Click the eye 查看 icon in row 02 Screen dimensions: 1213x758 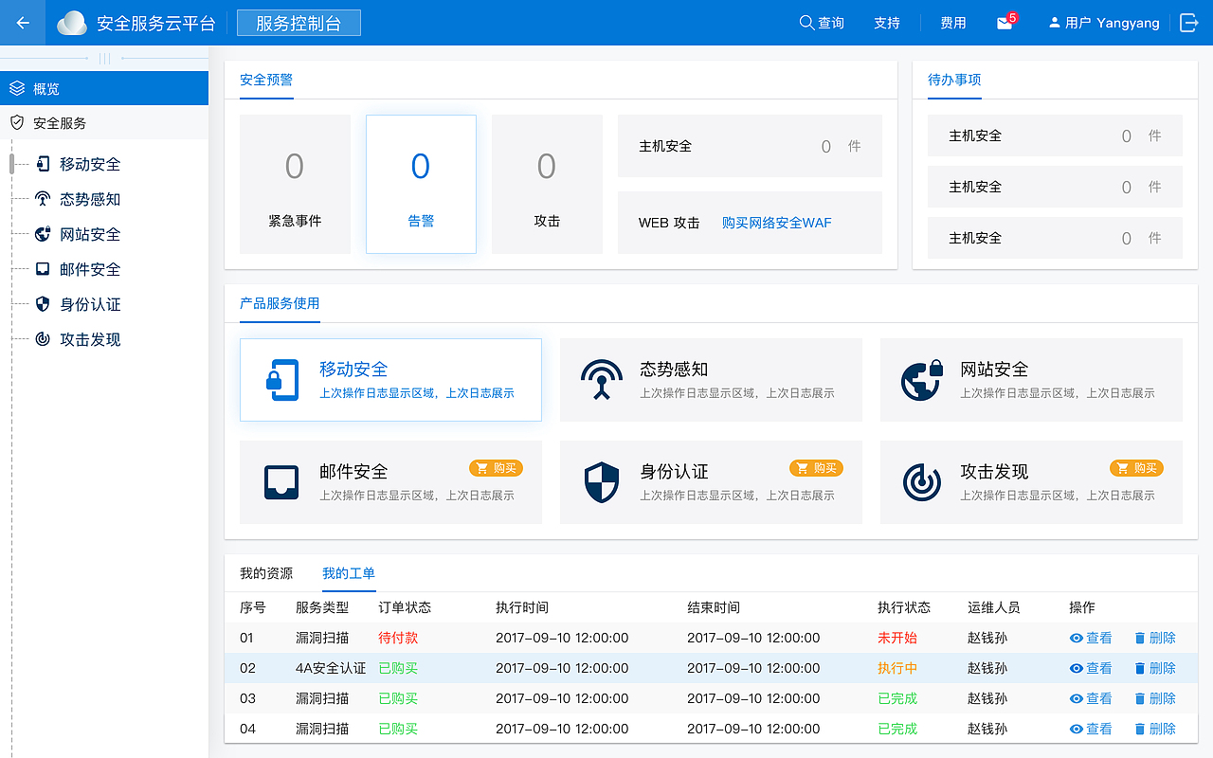click(1077, 668)
